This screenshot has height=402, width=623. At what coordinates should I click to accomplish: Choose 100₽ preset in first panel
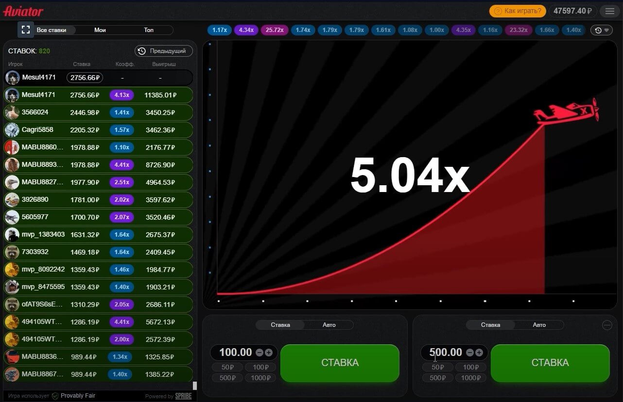[x=260, y=368]
